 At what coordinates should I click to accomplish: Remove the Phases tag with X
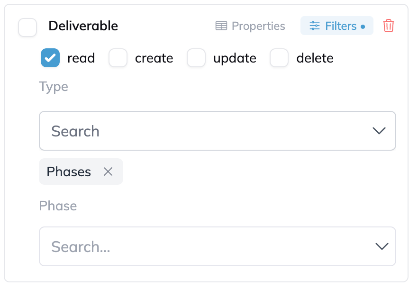click(108, 172)
